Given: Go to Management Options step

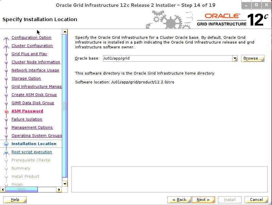Looking at the screenshot, I should (32, 127).
